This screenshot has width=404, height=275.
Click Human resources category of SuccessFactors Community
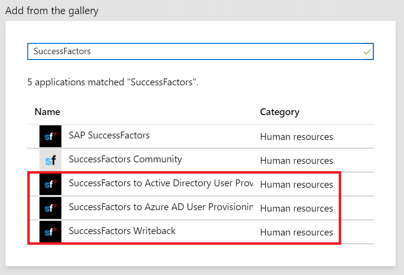pos(296,161)
